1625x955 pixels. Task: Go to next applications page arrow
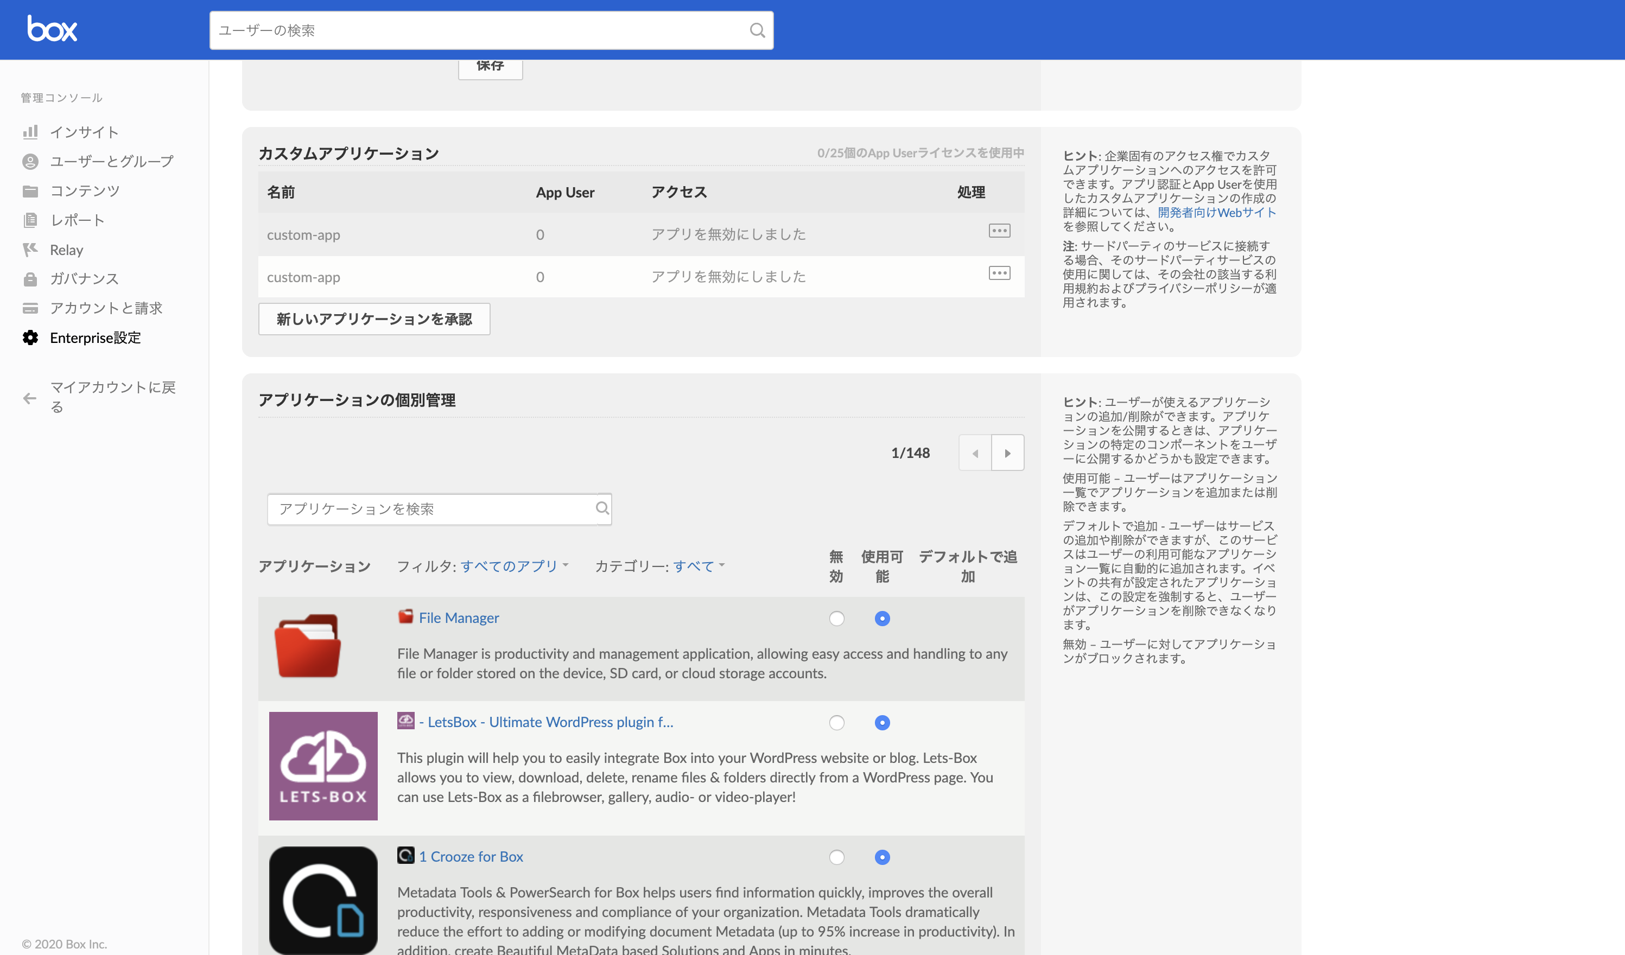(x=1008, y=453)
